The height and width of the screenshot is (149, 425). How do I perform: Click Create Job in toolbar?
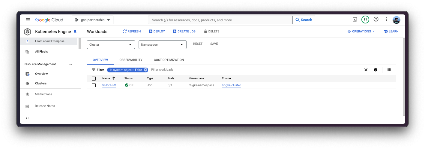[x=184, y=31]
